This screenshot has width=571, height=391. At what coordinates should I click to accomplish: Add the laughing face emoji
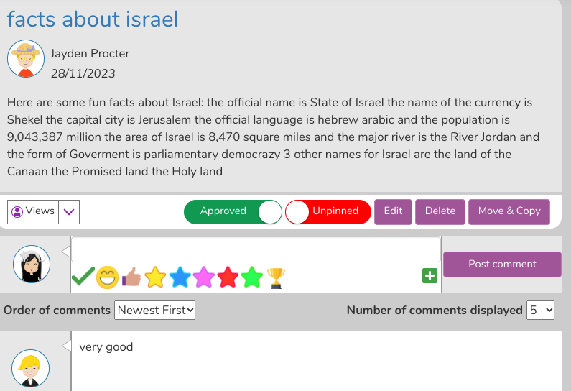coord(108,277)
